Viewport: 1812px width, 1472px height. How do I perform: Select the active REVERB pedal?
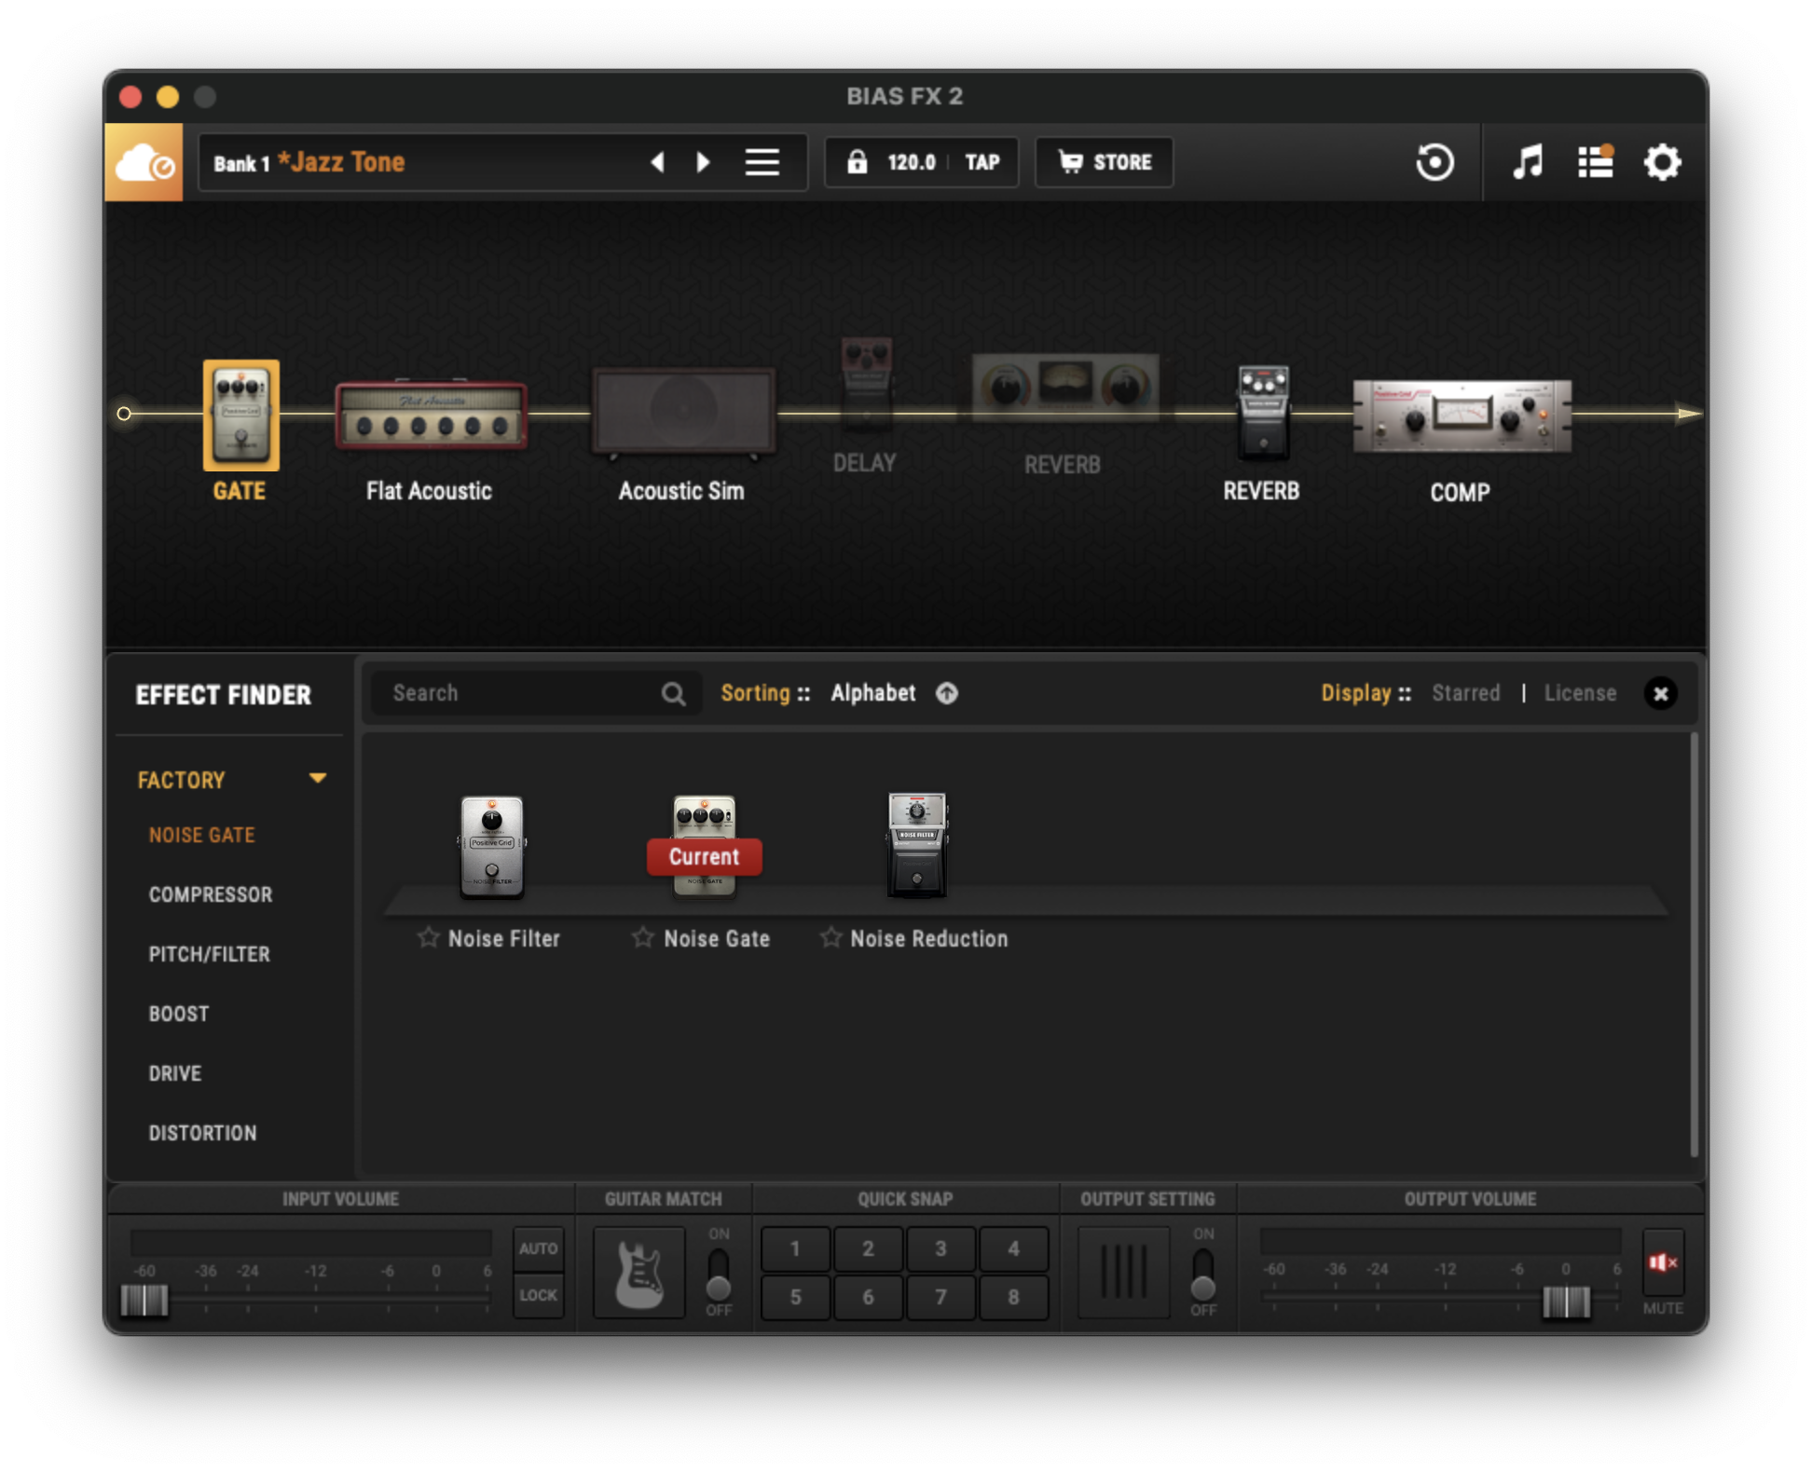(x=1263, y=412)
